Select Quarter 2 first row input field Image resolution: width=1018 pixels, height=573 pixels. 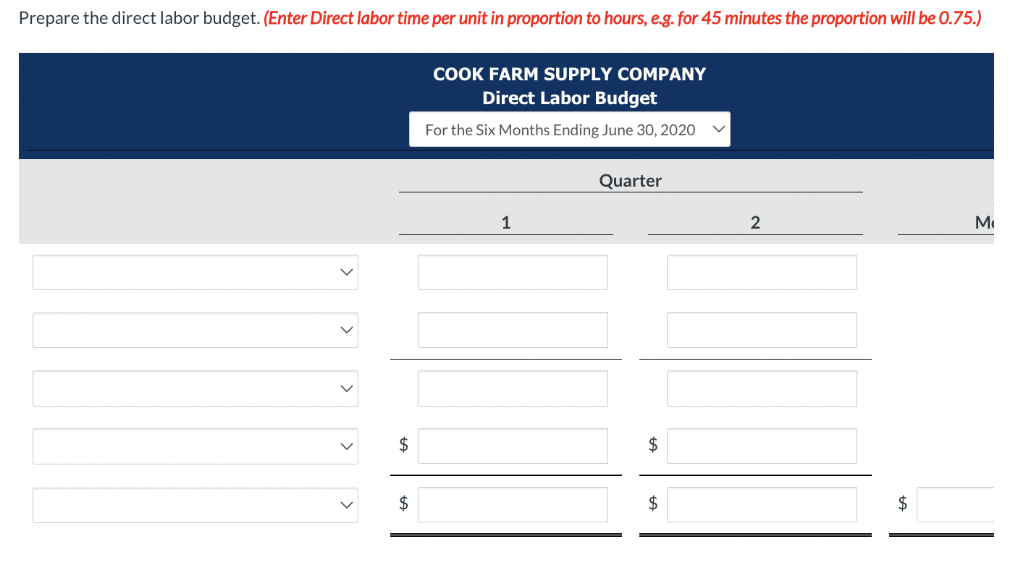(x=762, y=272)
